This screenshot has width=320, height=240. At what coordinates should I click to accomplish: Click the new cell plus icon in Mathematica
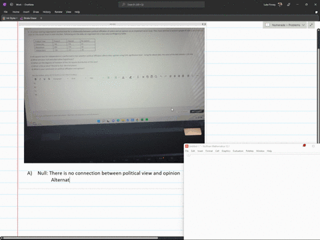pyautogui.click(x=189, y=155)
